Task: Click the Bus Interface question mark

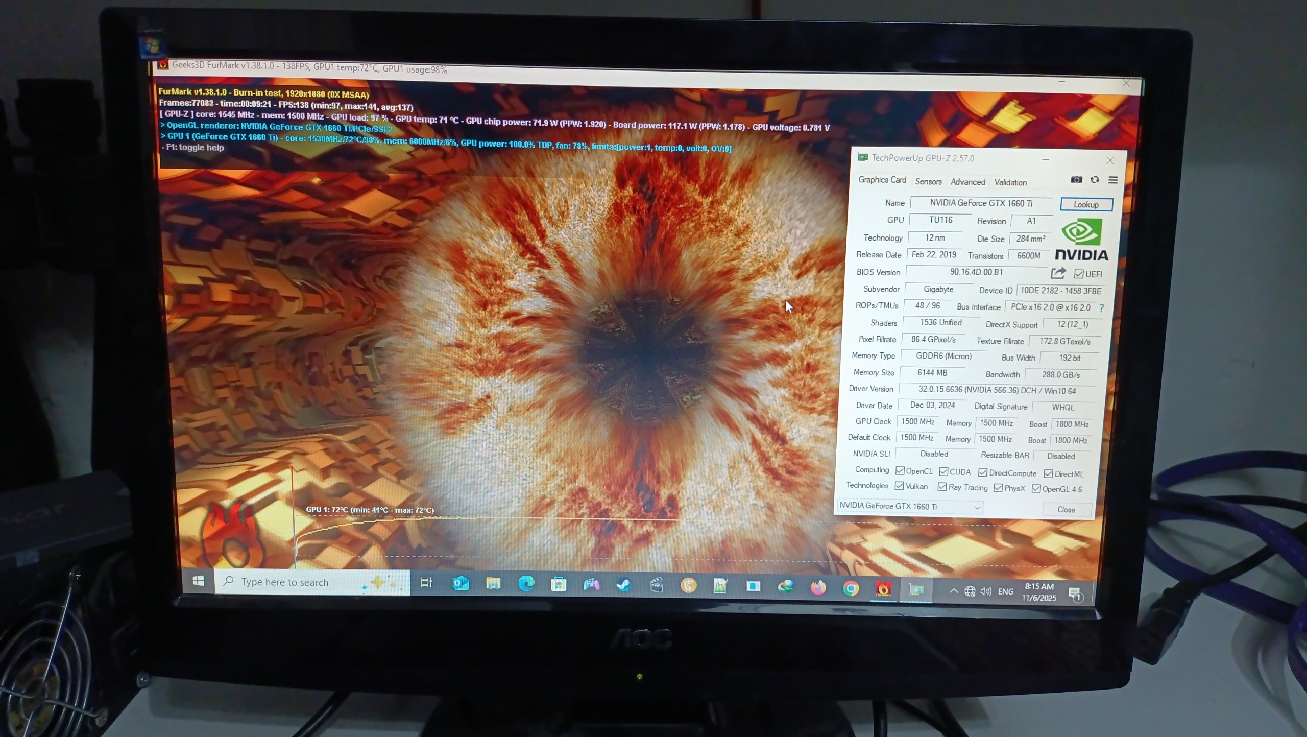Action: pyautogui.click(x=1101, y=308)
